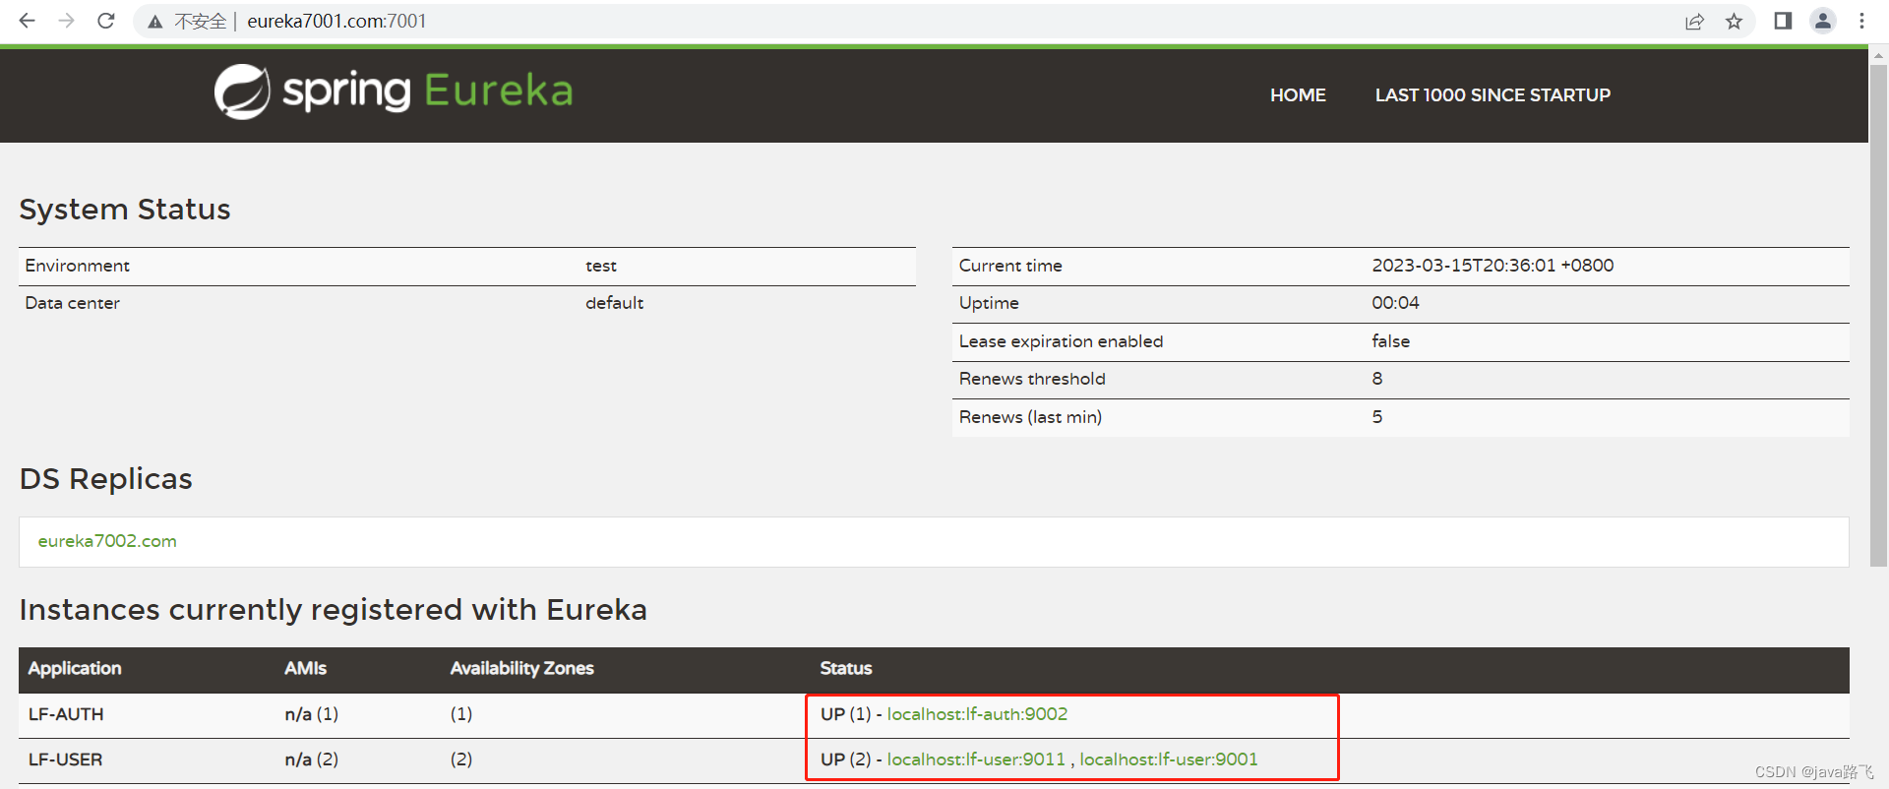
Task: Open the localhost:lf-user:9011 instance link
Action: [976, 759]
